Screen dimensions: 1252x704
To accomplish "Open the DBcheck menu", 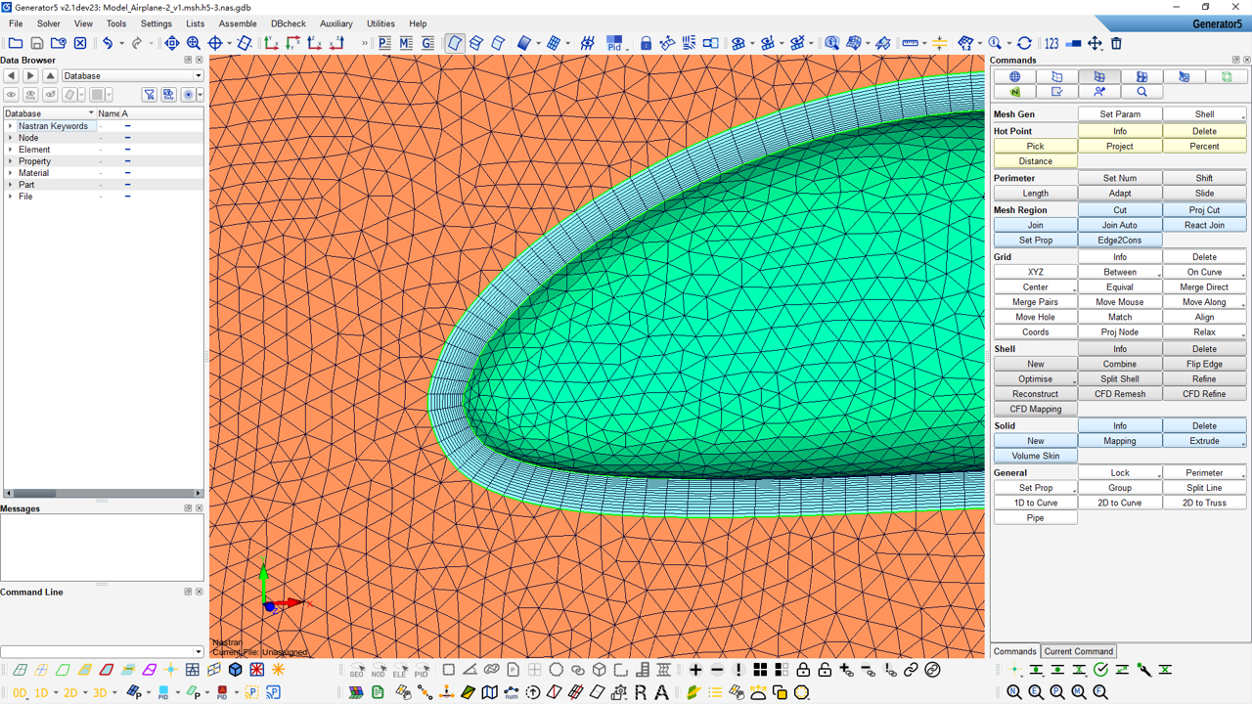I will [x=288, y=23].
